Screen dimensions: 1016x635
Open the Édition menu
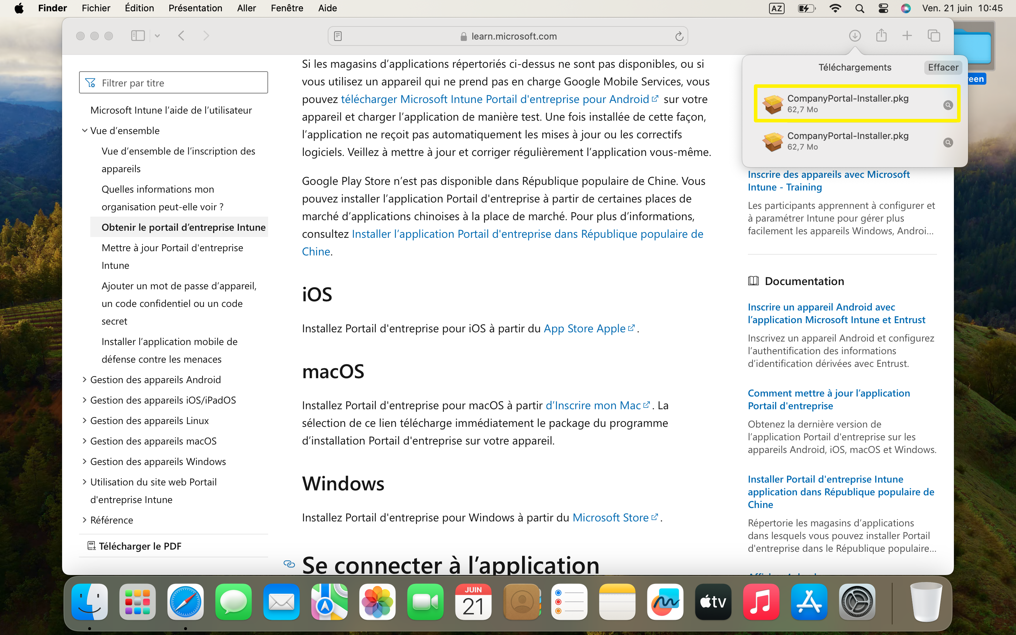(x=139, y=8)
